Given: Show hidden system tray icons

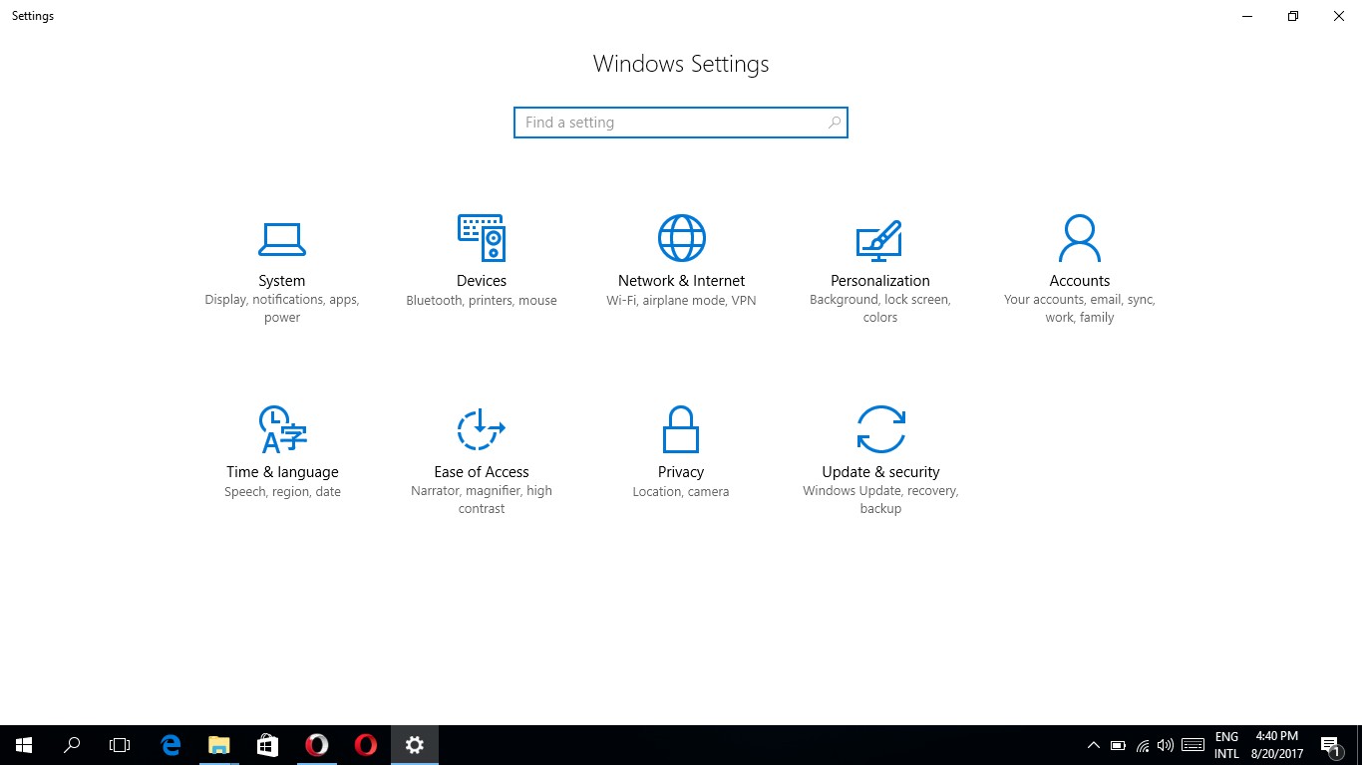Looking at the screenshot, I should click(1094, 745).
